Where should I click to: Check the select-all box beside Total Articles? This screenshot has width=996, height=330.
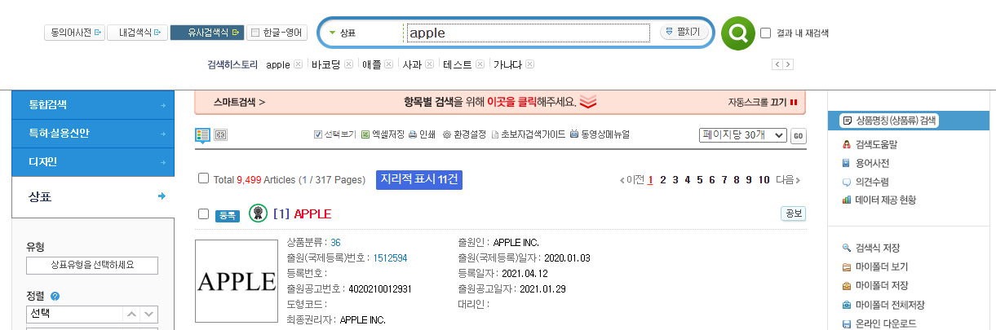[x=204, y=178]
